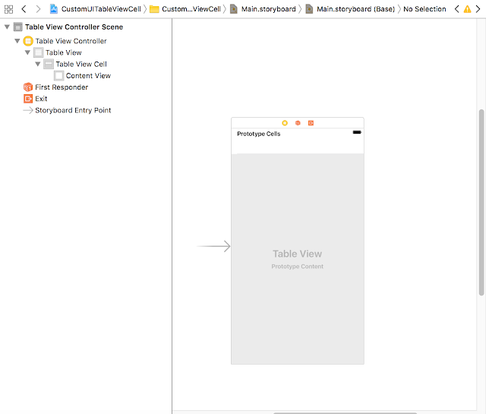Viewport: 486px width, 414px height.
Task: Select Table View Controller Scene row
Action: point(74,27)
